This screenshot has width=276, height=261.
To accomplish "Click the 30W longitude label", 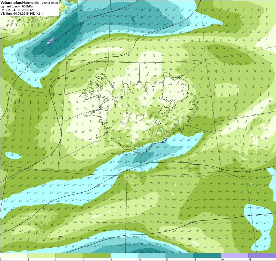I will pos(20,101).
